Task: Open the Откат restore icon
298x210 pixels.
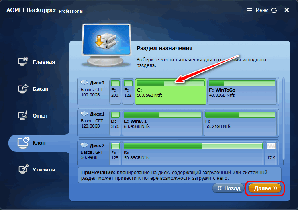Action: click(x=23, y=116)
